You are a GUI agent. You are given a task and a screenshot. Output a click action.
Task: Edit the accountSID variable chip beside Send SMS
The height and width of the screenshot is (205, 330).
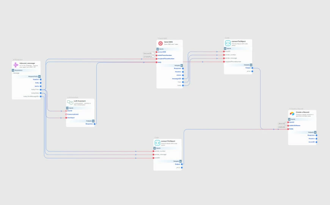pos(148,53)
